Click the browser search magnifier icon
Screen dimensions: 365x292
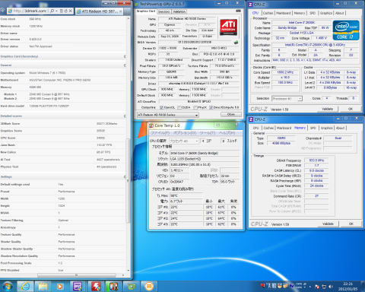click(x=52, y=11)
